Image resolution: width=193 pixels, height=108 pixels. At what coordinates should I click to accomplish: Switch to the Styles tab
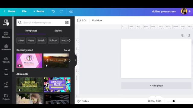(58, 31)
